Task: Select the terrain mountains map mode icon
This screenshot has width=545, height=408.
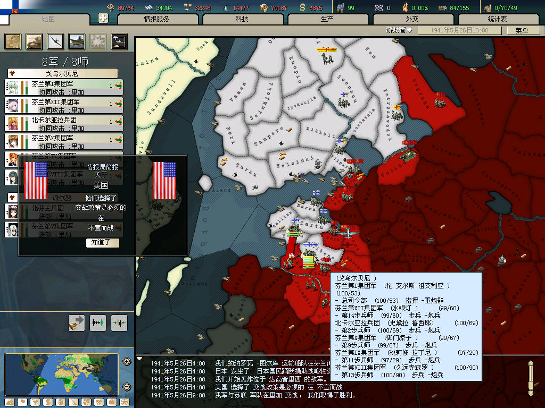Action: point(10,402)
